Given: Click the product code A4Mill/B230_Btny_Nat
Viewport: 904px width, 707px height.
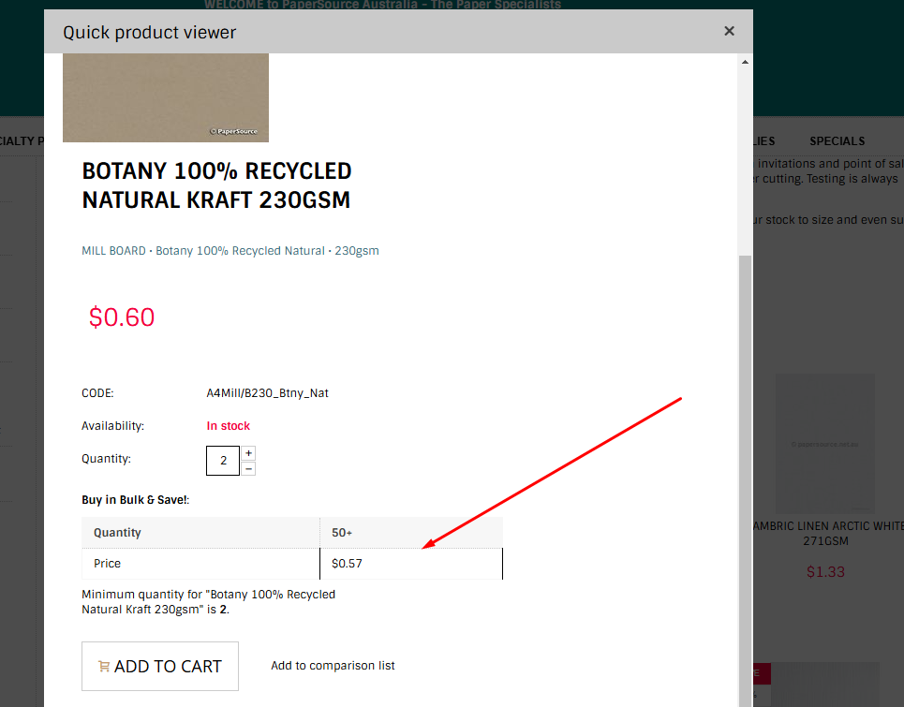Looking at the screenshot, I should coord(268,393).
